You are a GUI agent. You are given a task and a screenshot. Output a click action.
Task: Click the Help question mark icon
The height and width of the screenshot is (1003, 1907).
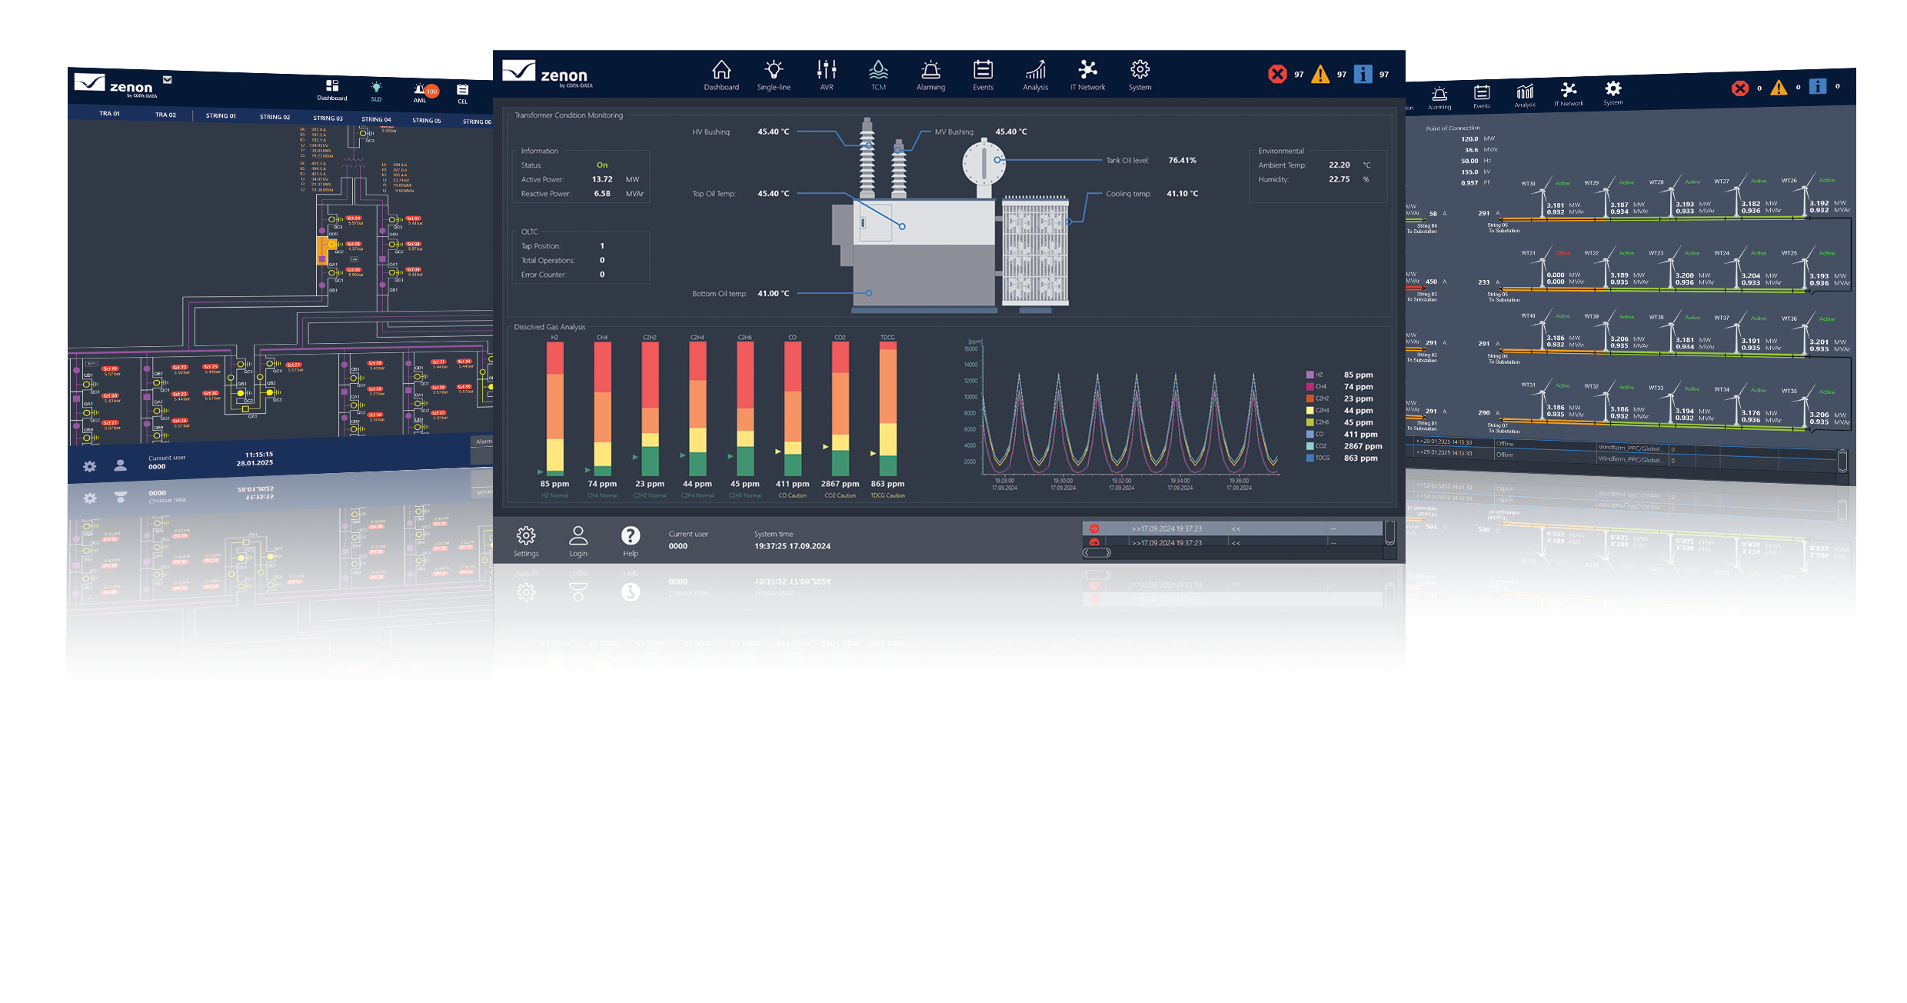(631, 535)
